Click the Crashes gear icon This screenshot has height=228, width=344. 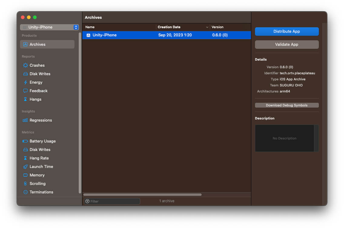25,65
